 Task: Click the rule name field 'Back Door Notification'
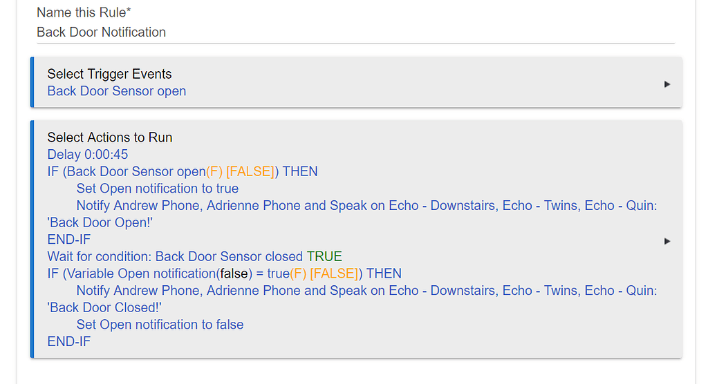(x=101, y=32)
